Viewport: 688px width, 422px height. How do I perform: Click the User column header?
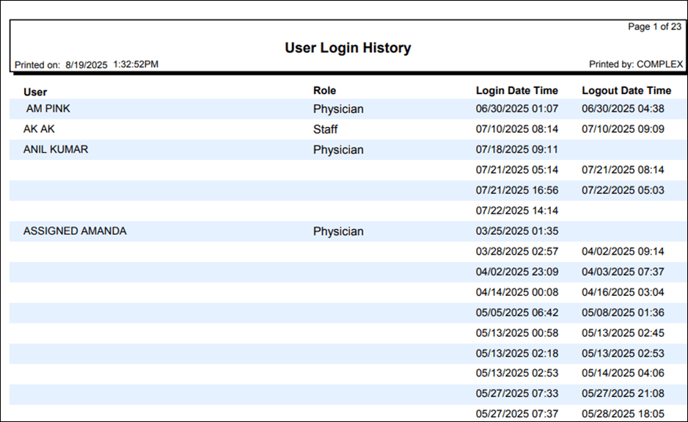35,92
